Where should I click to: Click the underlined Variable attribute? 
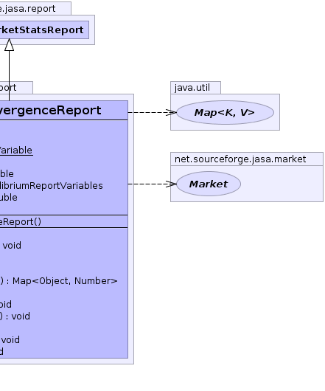click(x=16, y=150)
